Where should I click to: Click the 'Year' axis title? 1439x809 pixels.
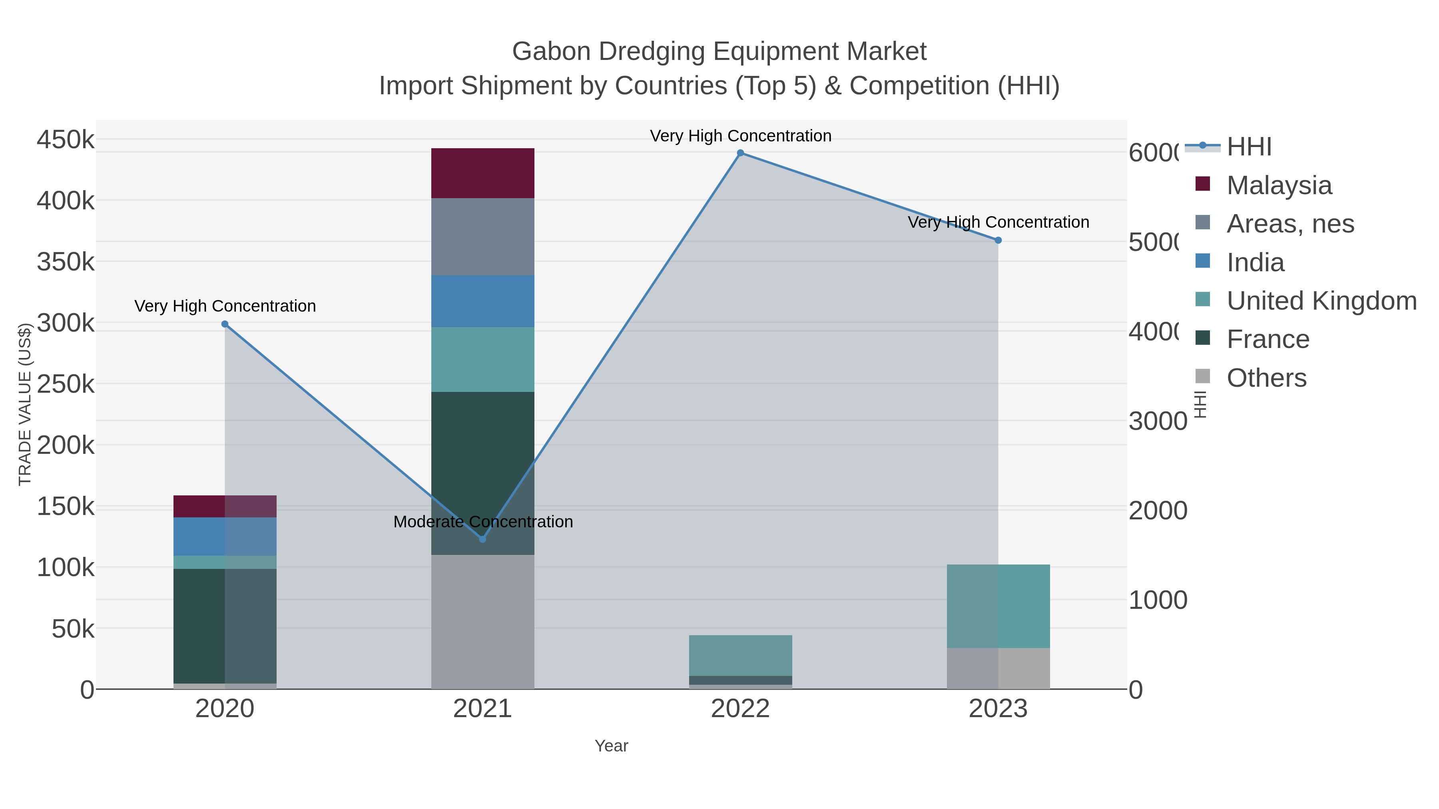point(612,746)
